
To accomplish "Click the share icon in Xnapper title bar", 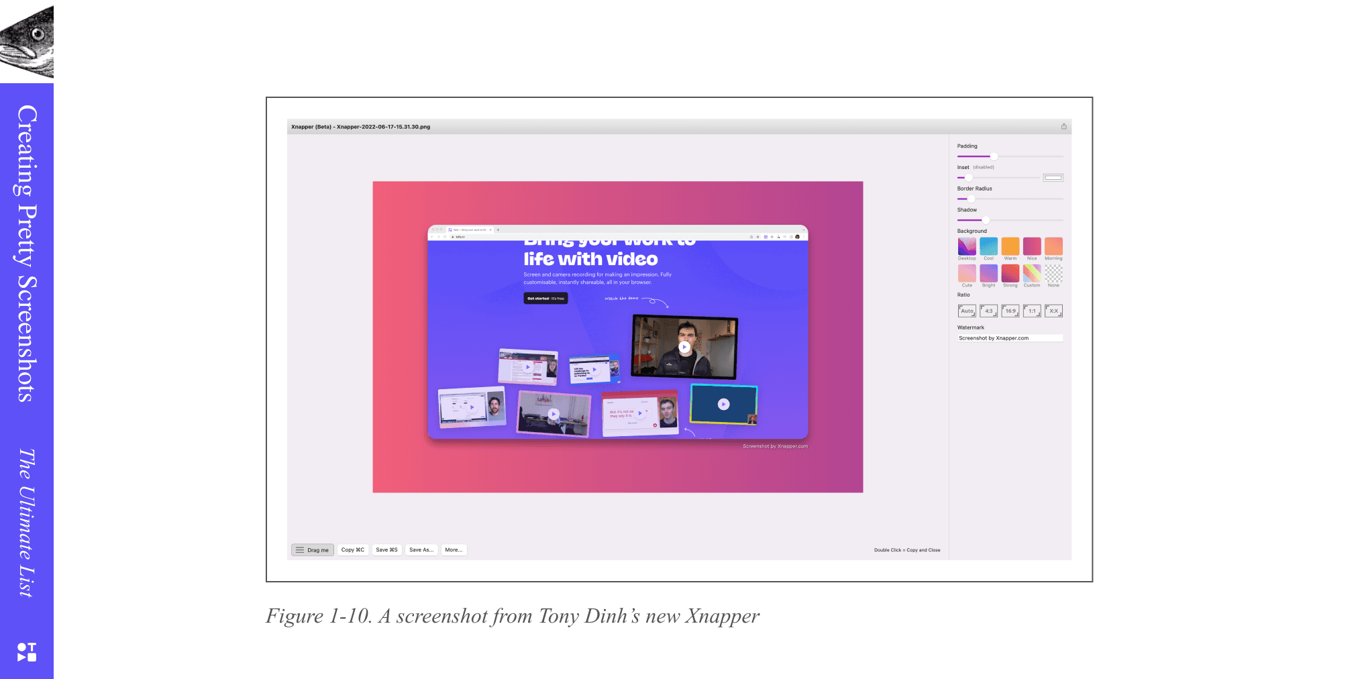I will coord(1063,126).
